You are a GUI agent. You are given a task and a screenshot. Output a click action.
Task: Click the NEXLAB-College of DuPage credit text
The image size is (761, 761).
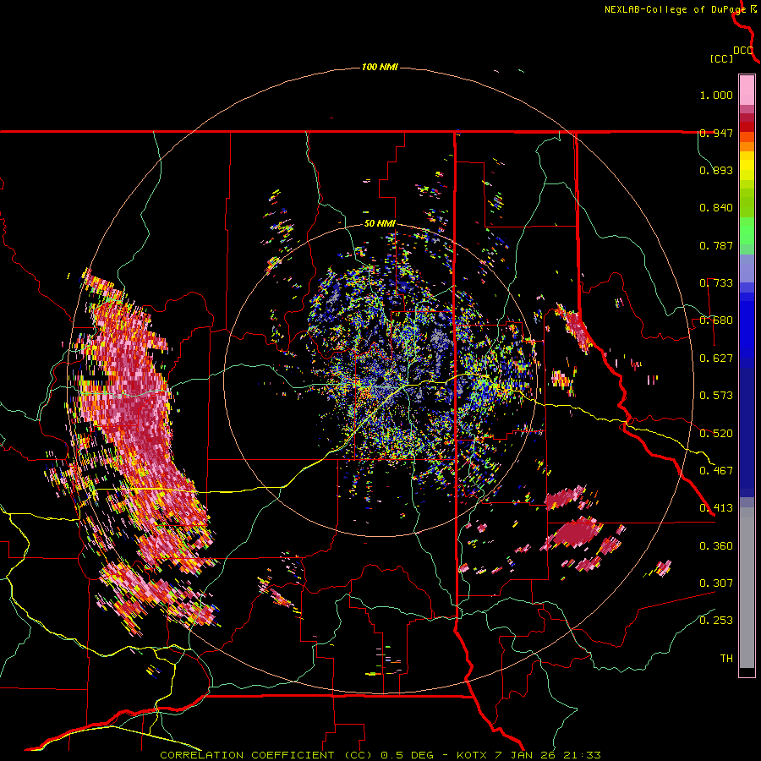coord(675,9)
